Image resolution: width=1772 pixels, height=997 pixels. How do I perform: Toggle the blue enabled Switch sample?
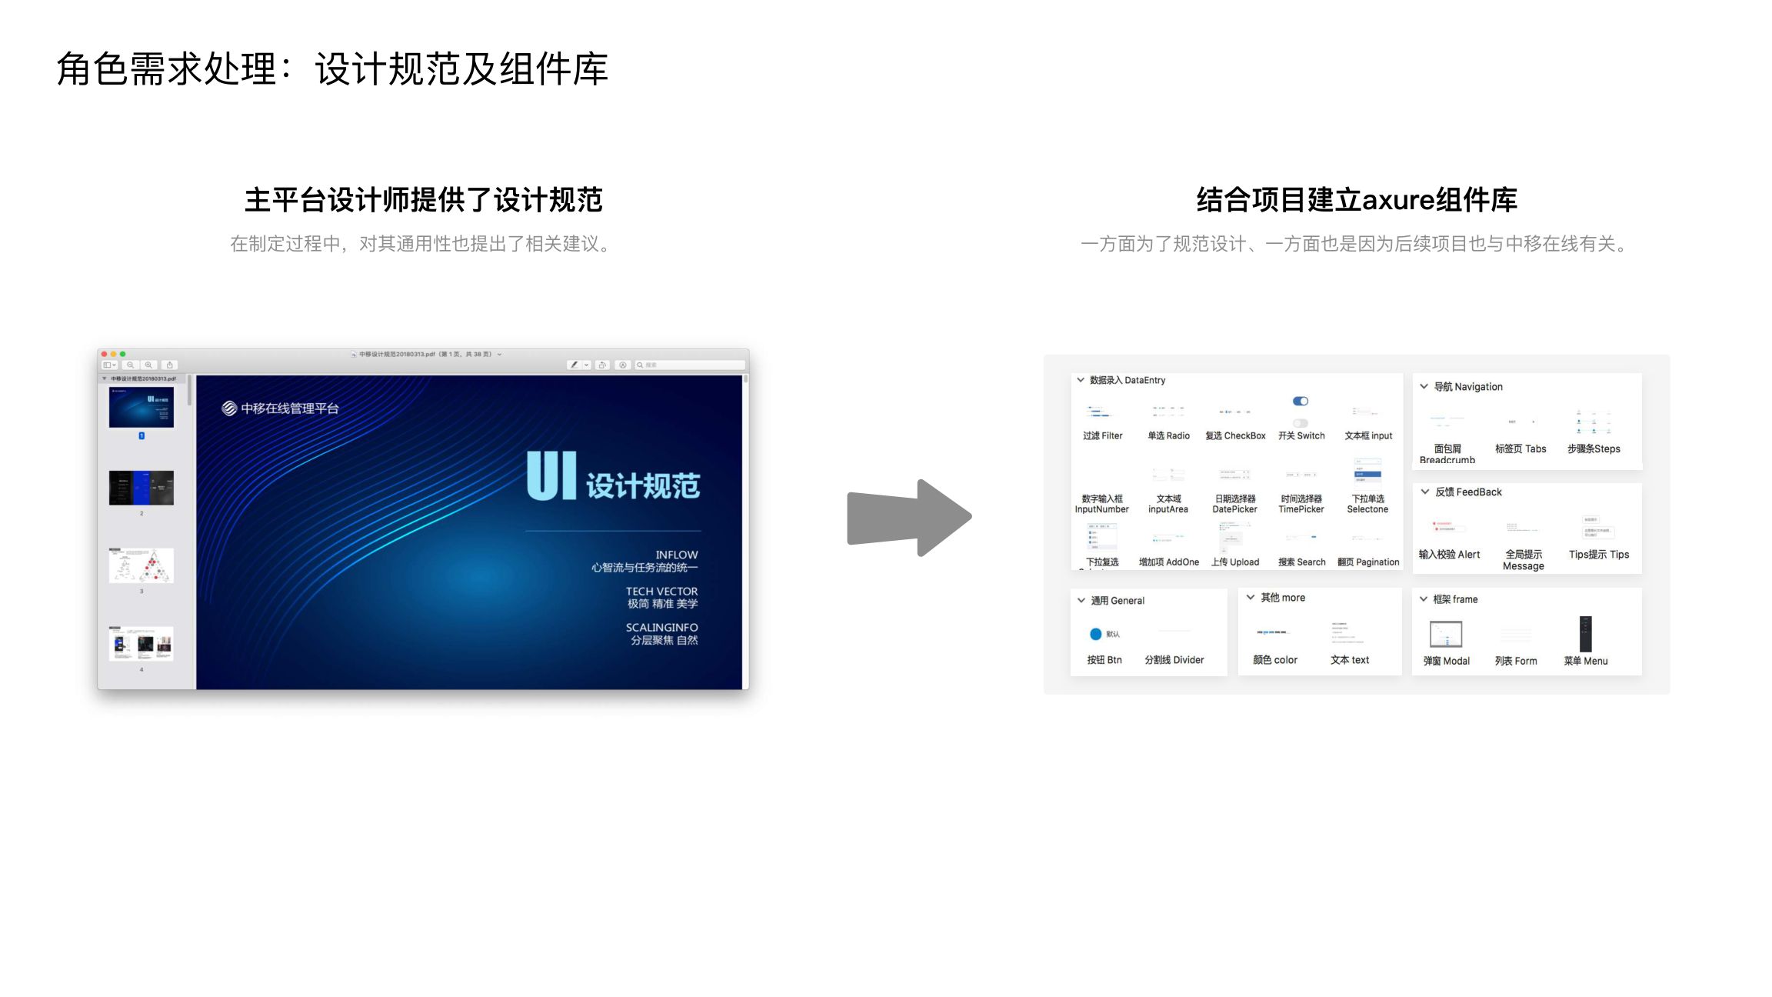[x=1301, y=401]
